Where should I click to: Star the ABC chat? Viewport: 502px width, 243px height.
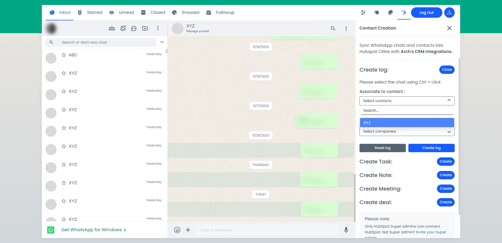(64, 55)
